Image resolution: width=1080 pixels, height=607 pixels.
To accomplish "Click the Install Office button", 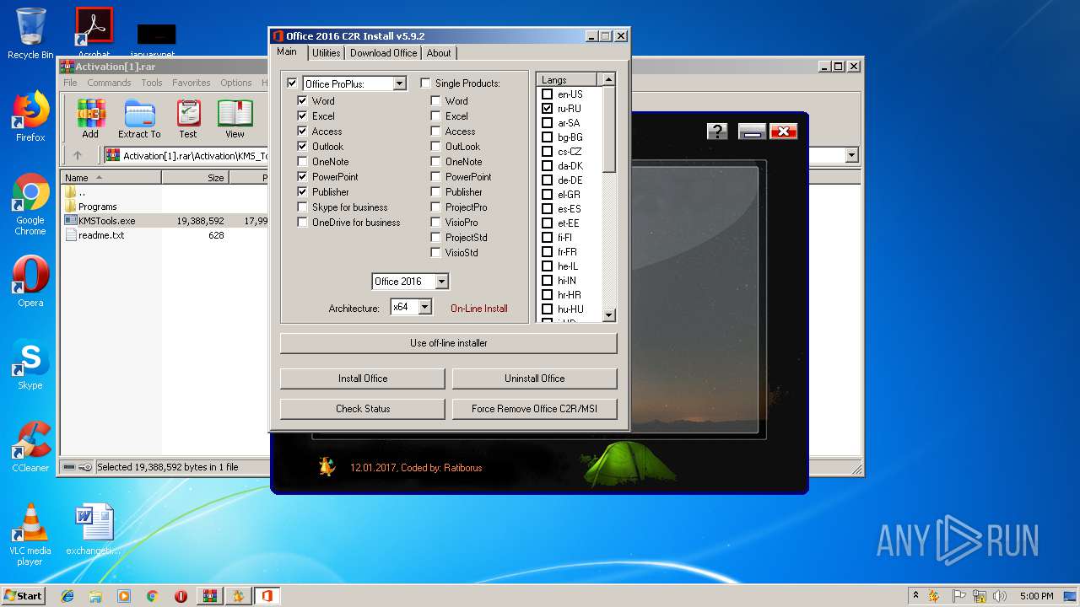I will pyautogui.click(x=363, y=379).
